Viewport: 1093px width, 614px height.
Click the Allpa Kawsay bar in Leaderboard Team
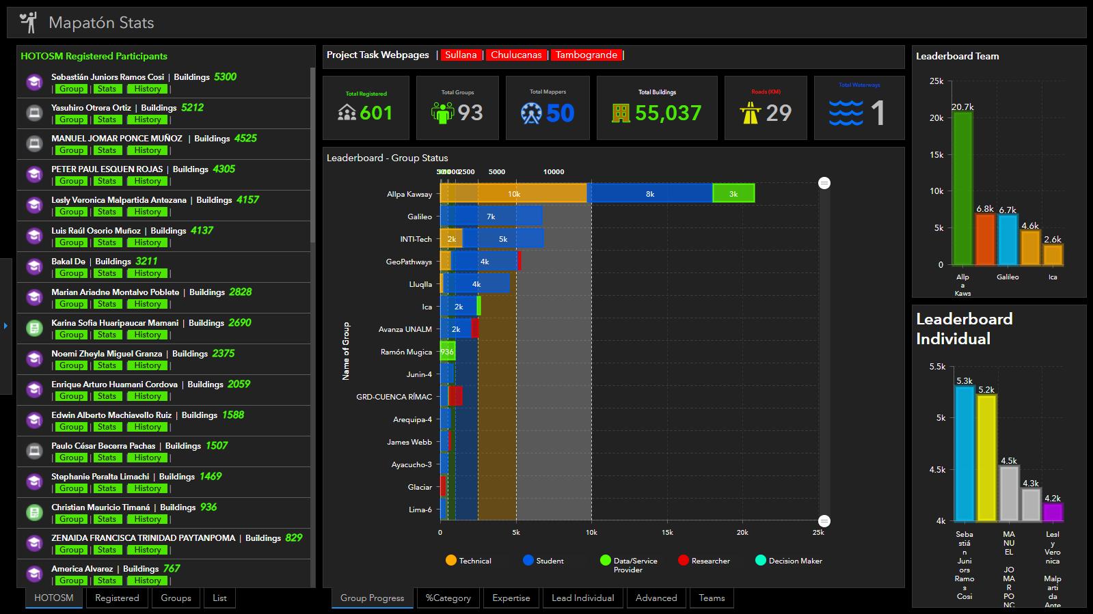point(962,188)
